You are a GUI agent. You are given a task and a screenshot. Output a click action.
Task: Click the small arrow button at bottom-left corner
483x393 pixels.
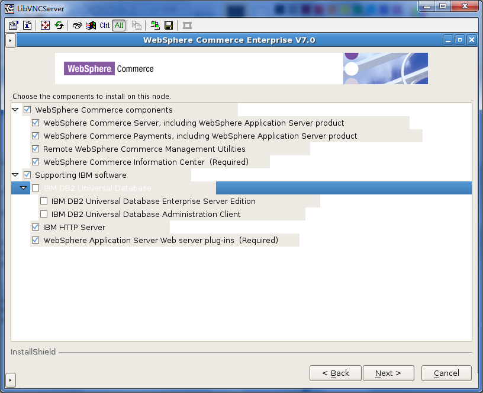click(x=11, y=380)
